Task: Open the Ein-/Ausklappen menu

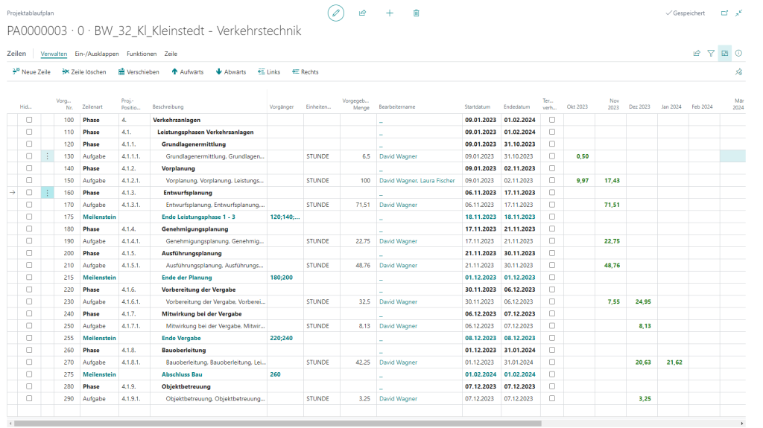Action: click(x=96, y=54)
